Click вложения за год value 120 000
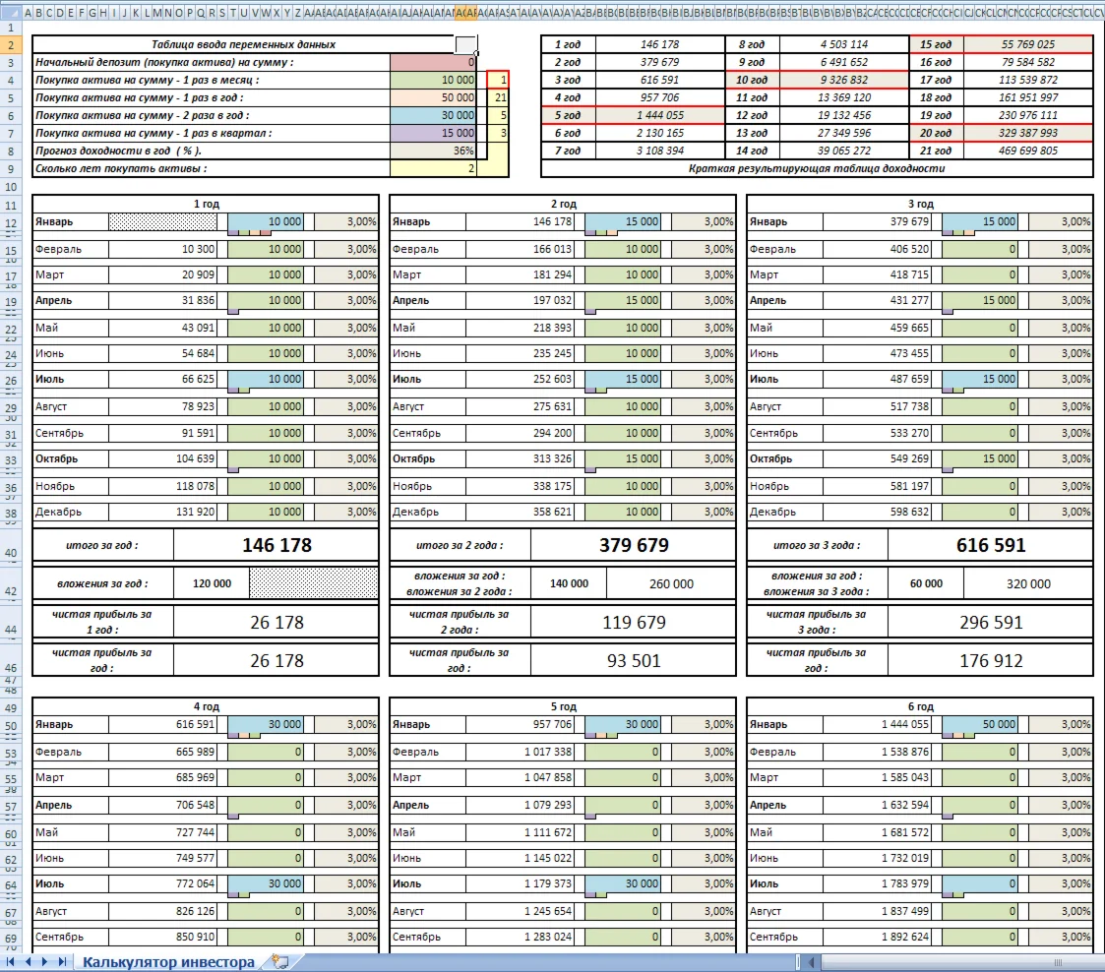Image resolution: width=1105 pixels, height=972 pixels. point(212,584)
